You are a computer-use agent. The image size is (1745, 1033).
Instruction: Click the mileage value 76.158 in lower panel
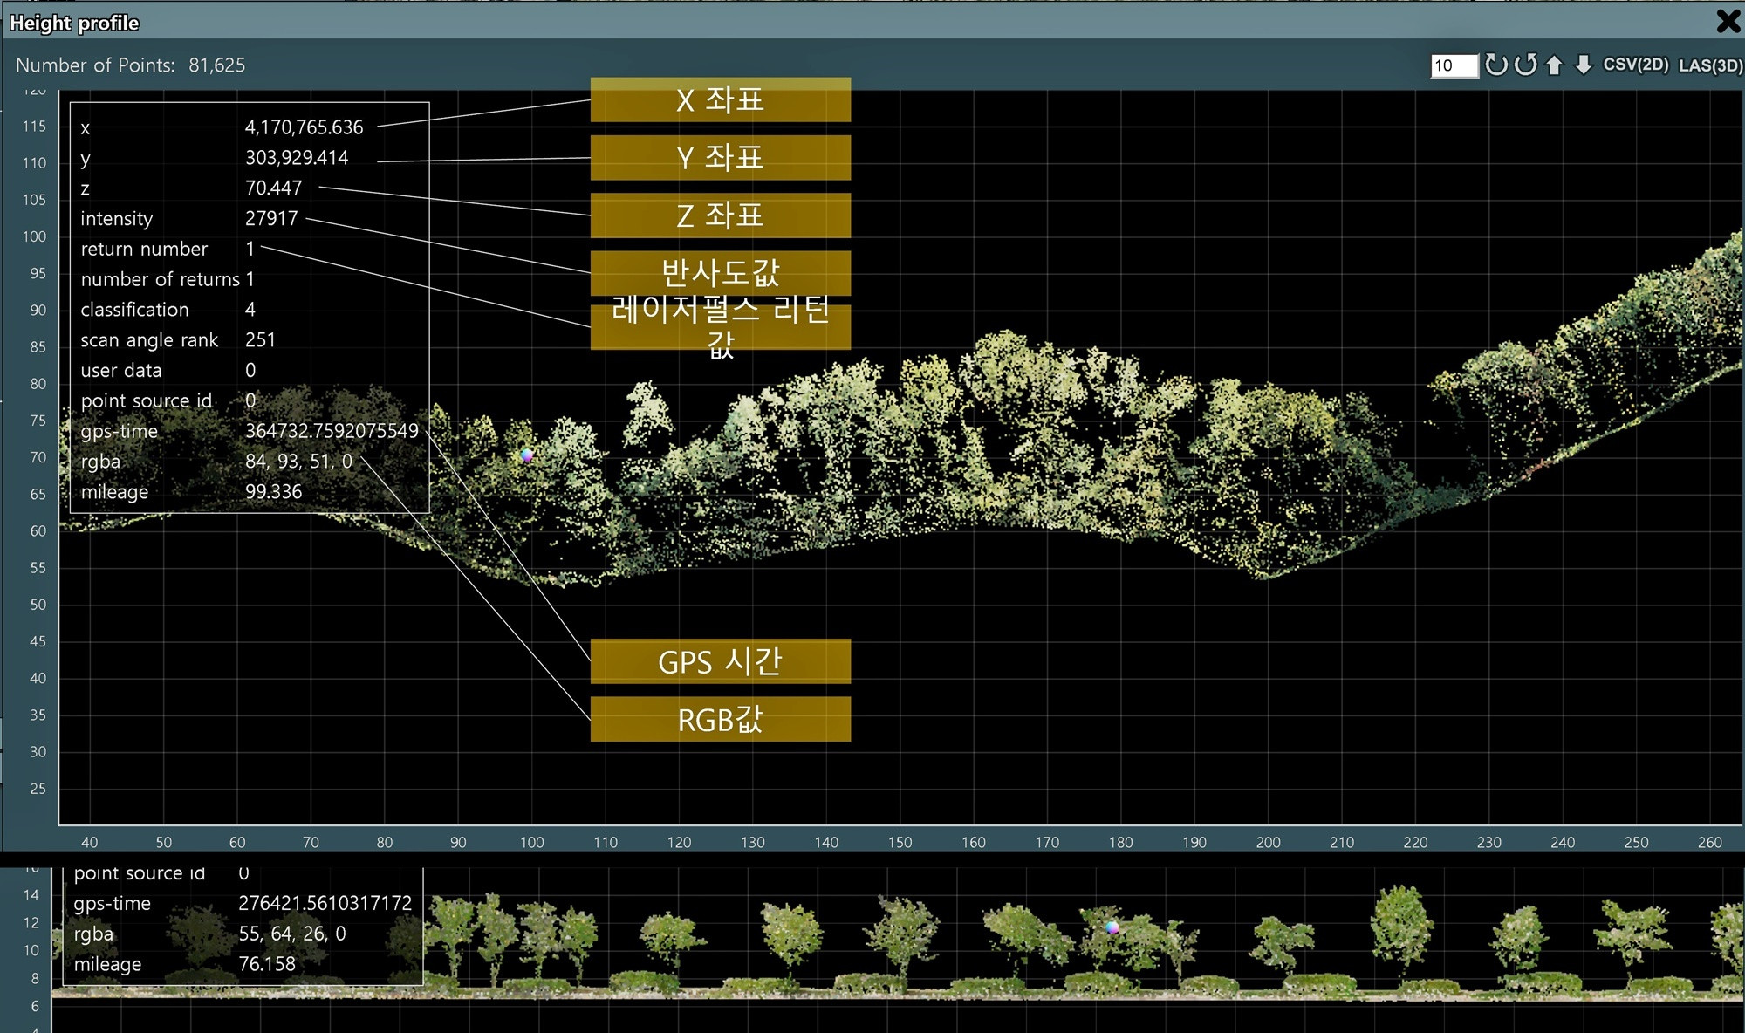267,964
